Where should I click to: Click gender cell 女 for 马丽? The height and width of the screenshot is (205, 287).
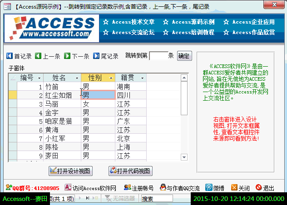click(x=98, y=104)
